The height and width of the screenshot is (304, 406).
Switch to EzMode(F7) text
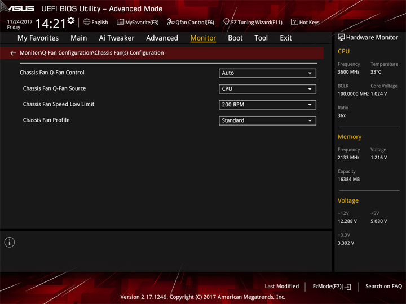tap(327, 287)
